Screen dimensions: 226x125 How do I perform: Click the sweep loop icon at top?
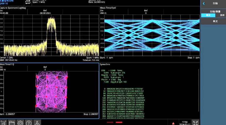28,2
